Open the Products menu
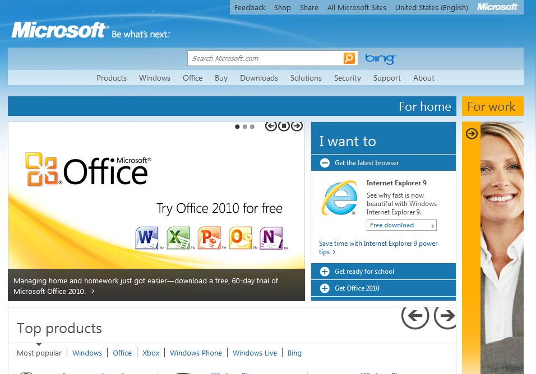 point(112,78)
